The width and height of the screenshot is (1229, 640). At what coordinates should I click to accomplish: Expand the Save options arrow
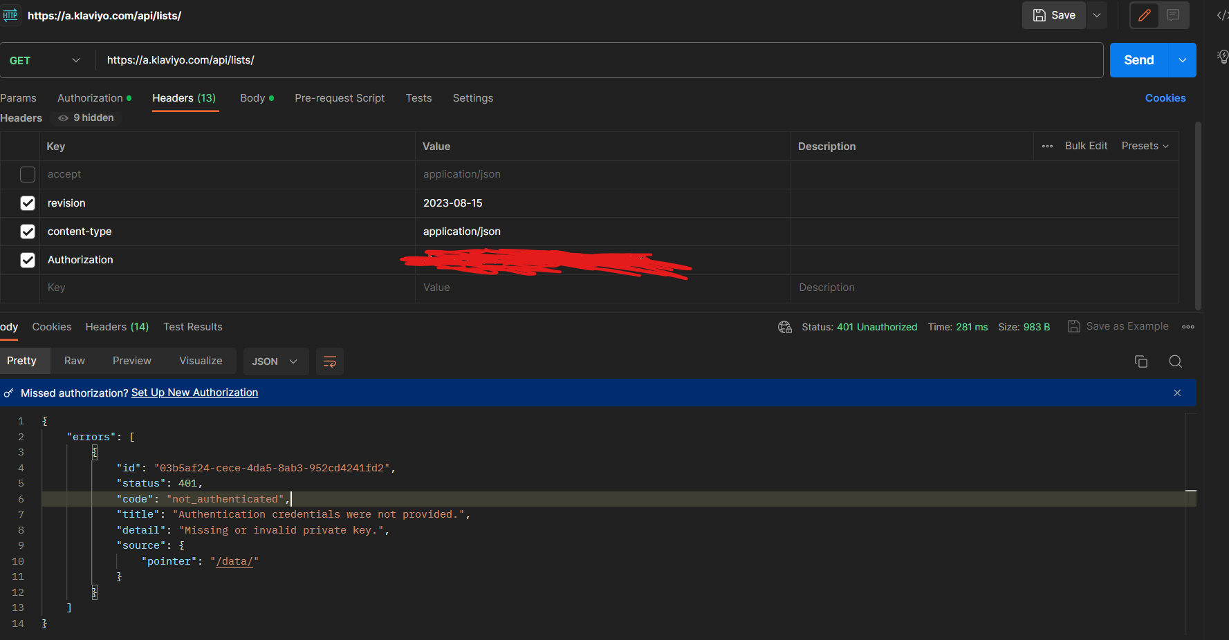pos(1097,15)
